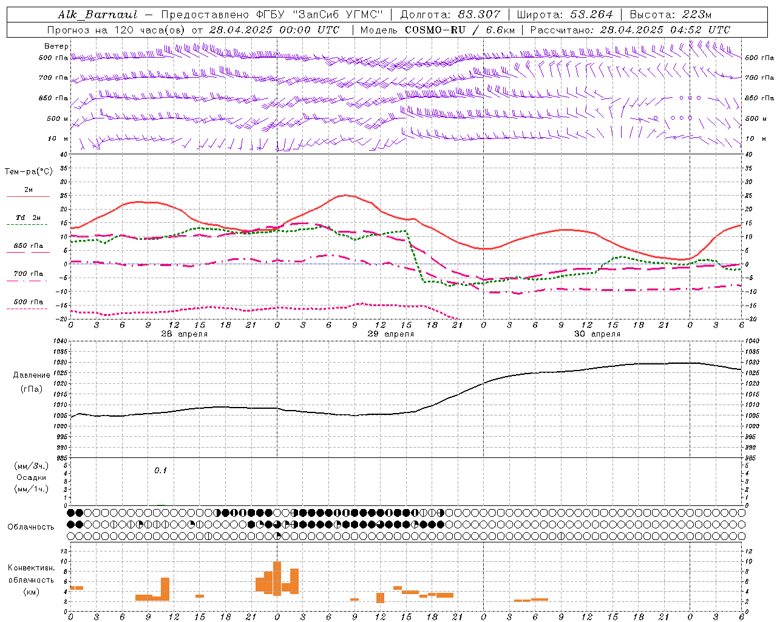Image resolution: width=777 pixels, height=622 pixels.
Task: Click the 'Давление' pressure panel label
Action: click(32, 375)
